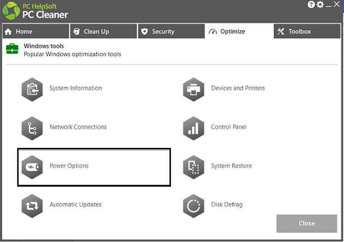This screenshot has height=242, width=344.
Task: Click the green Windows tools briefcase icon
Action: click(12, 49)
